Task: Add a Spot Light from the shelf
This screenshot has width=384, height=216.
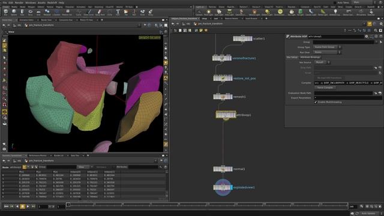Action: click(219, 12)
